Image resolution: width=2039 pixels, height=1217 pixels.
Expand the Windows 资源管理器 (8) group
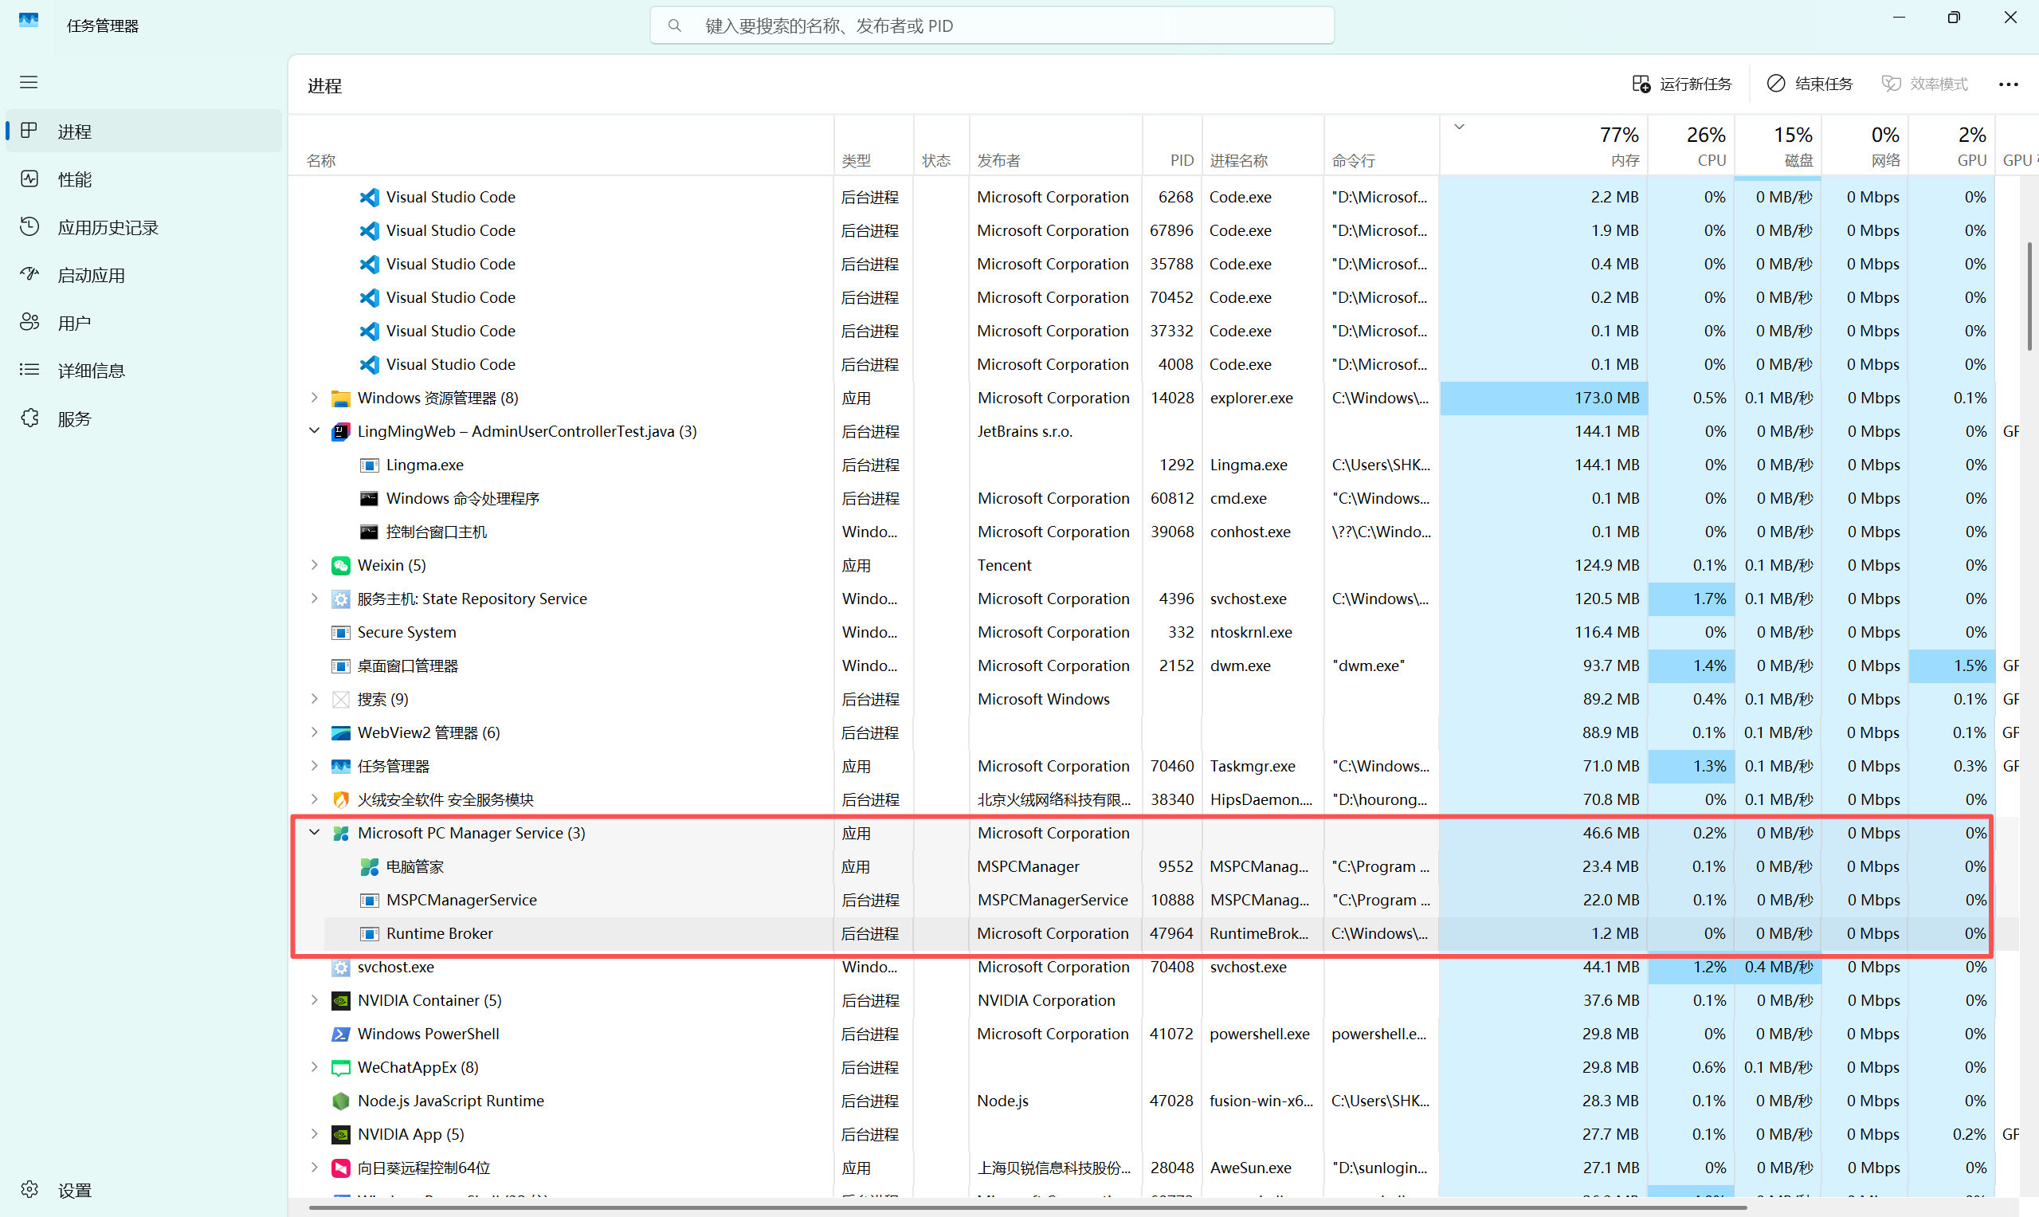314,398
